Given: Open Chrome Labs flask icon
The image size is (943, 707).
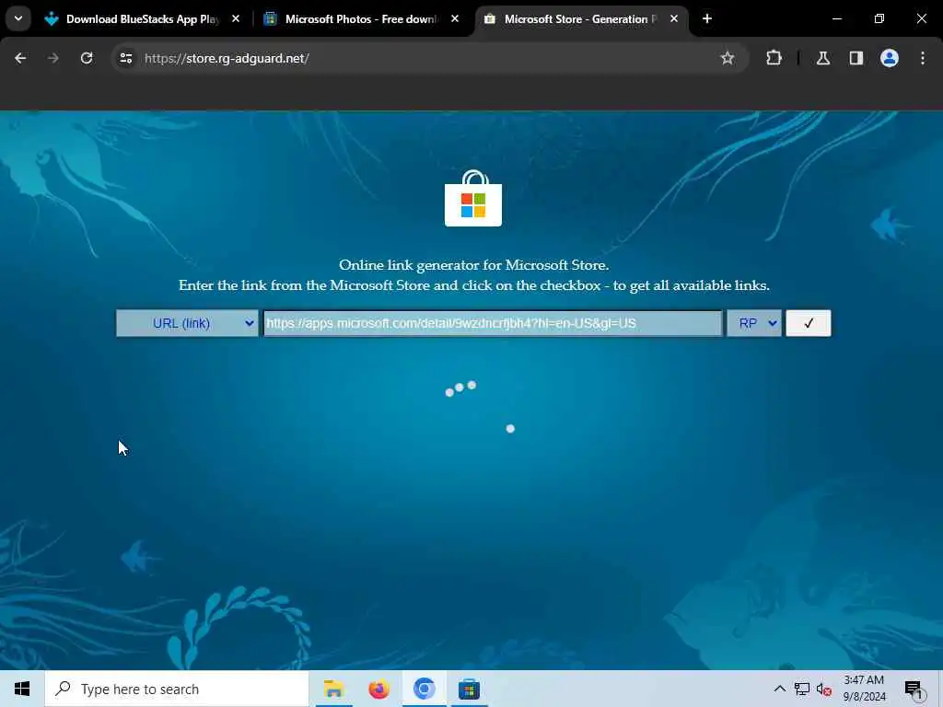Looking at the screenshot, I should pyautogui.click(x=823, y=58).
